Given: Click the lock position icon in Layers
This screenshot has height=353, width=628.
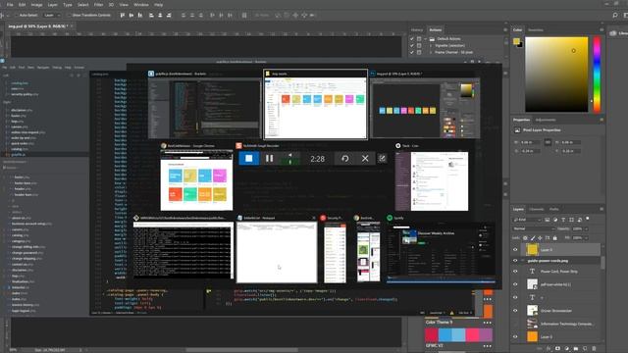Looking at the screenshot, I should pos(540,238).
